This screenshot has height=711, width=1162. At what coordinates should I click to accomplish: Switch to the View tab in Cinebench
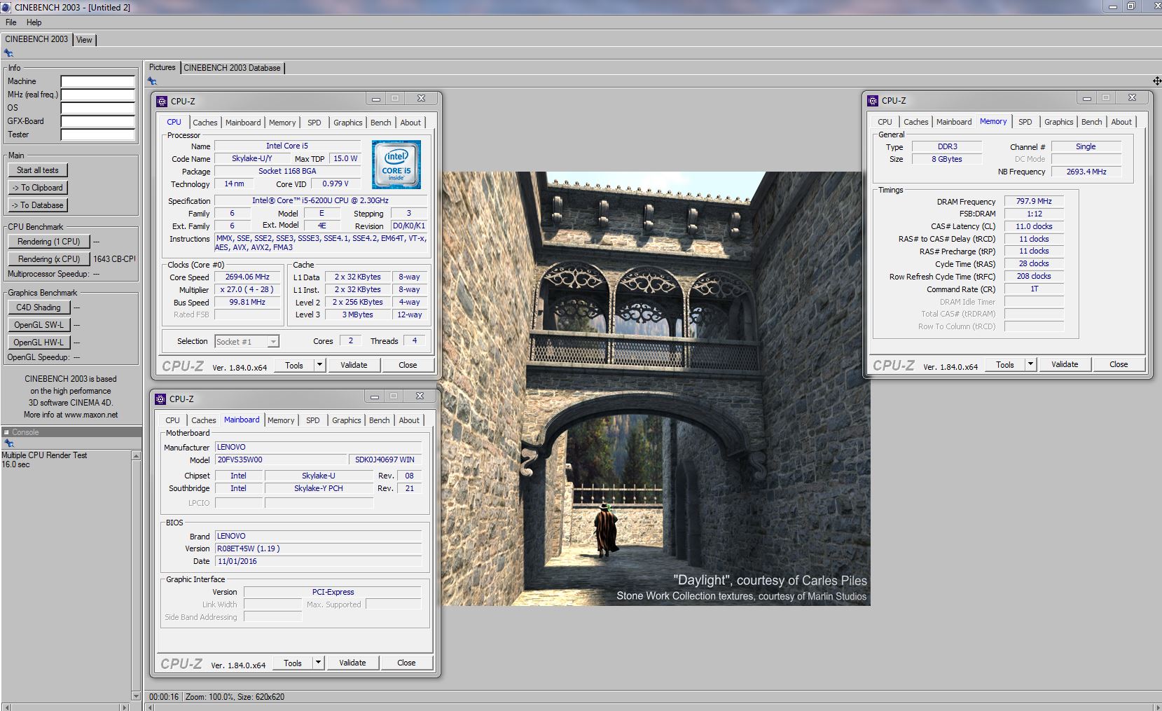(84, 40)
